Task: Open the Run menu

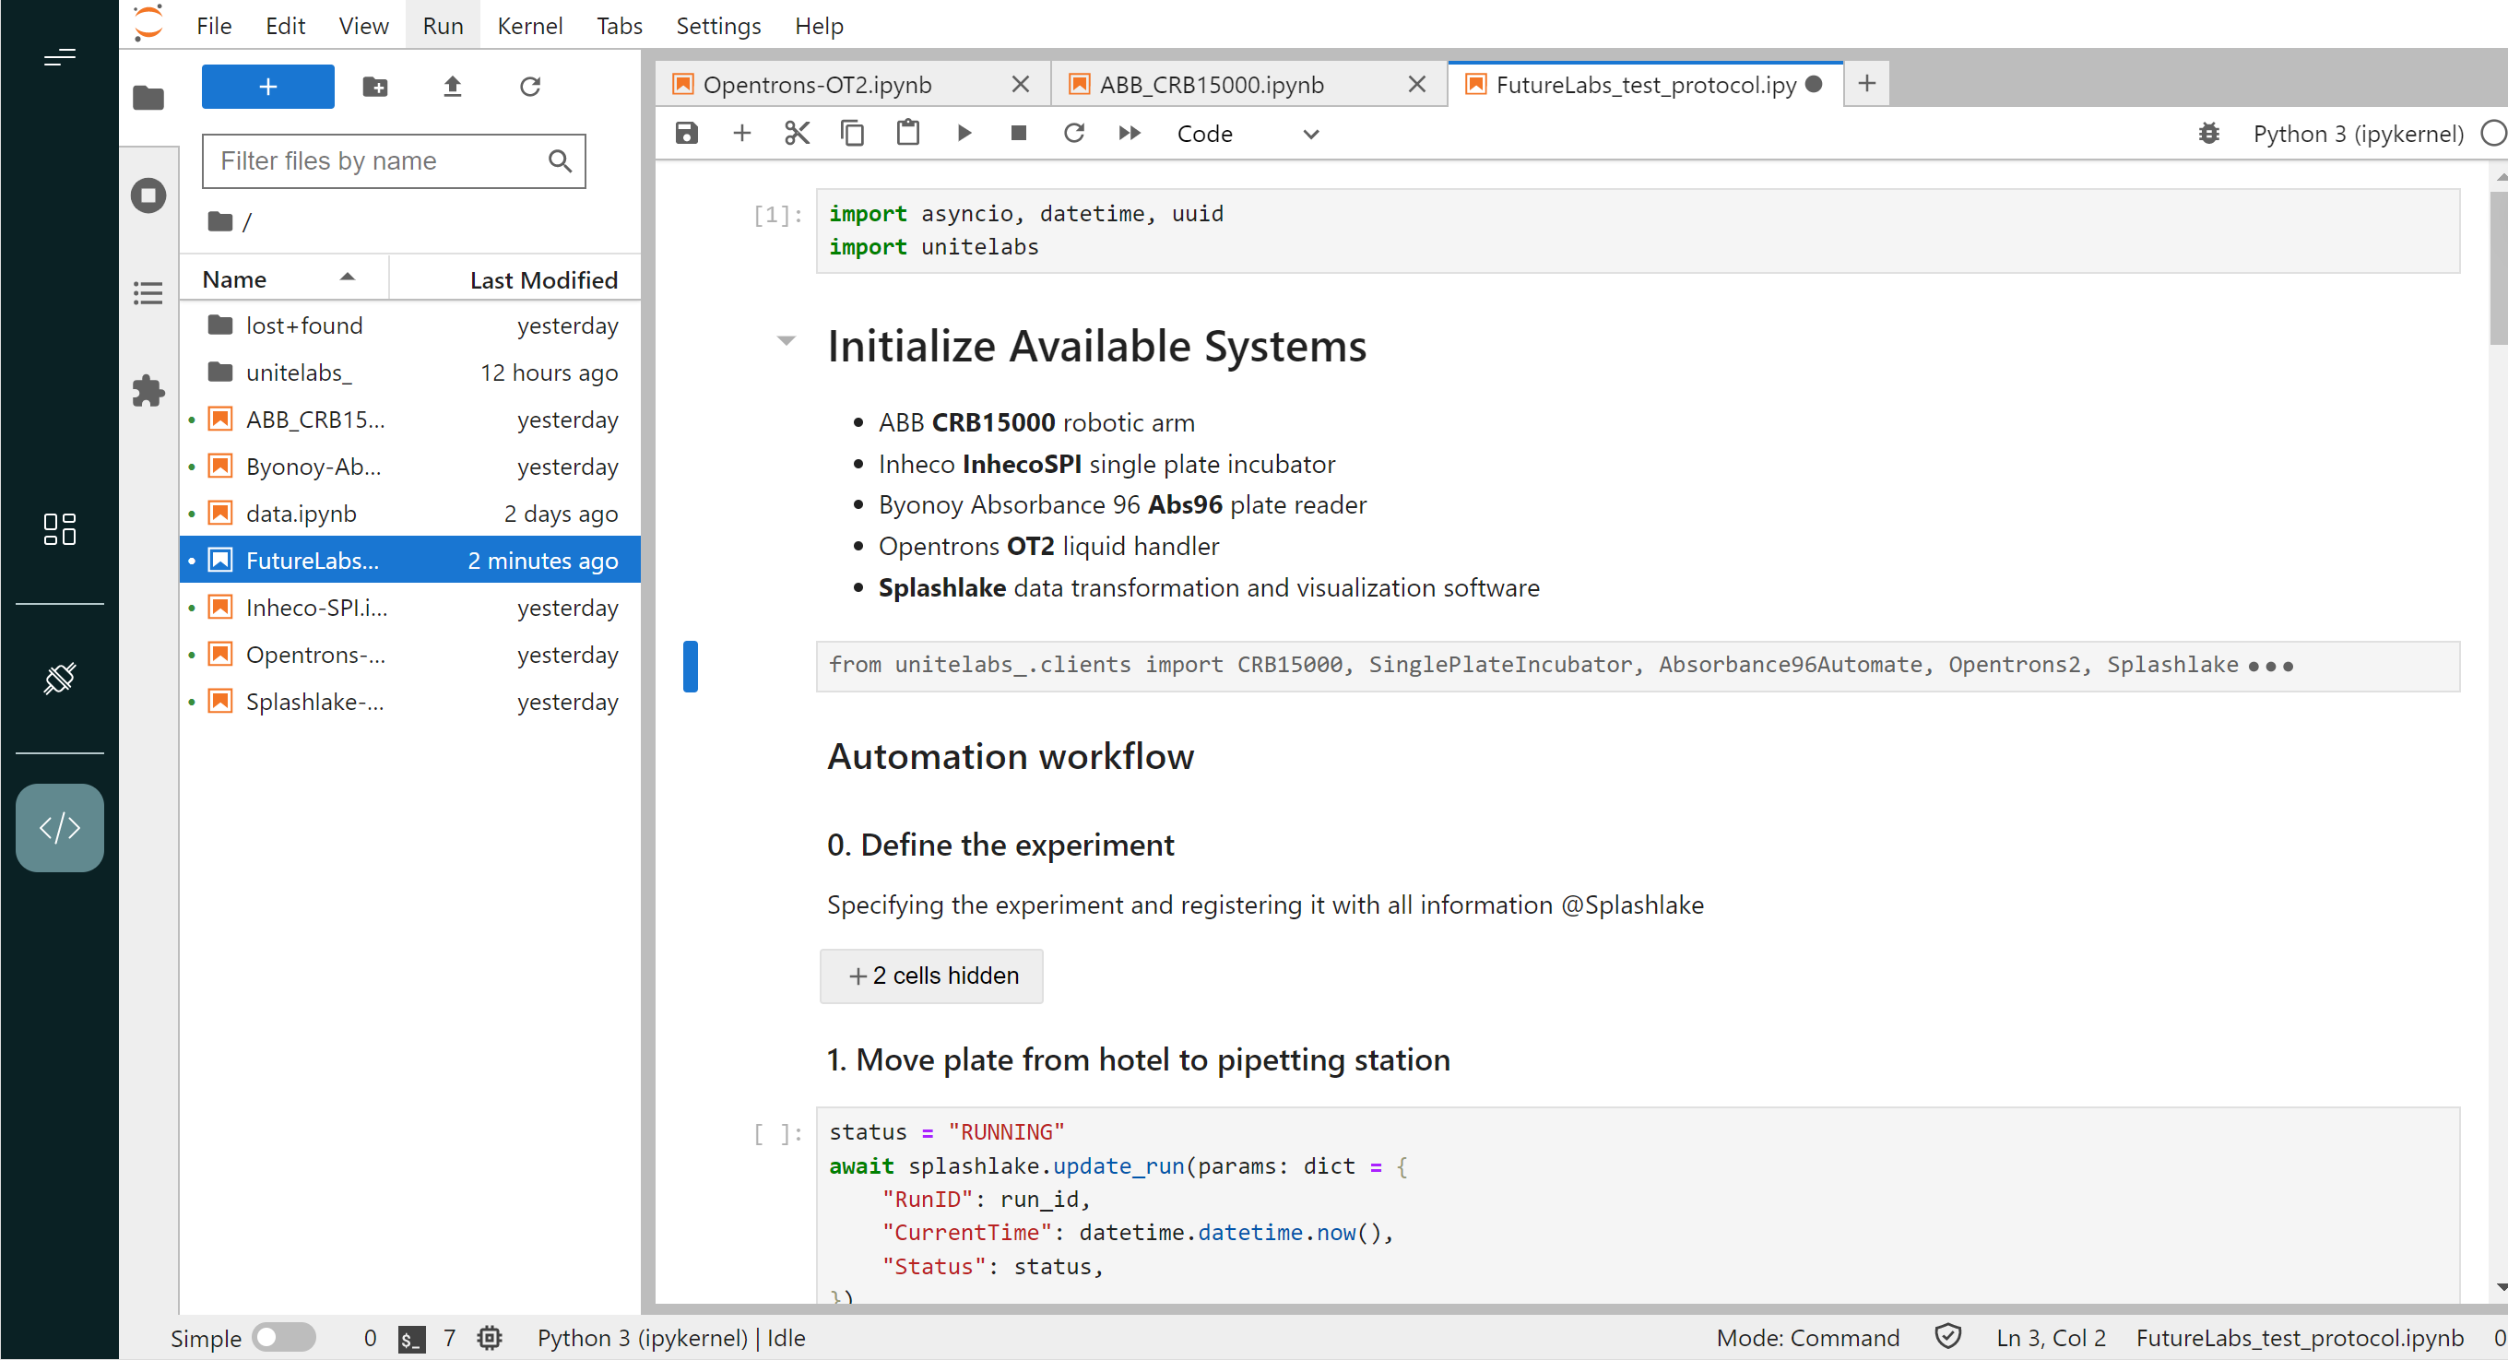Action: click(443, 25)
